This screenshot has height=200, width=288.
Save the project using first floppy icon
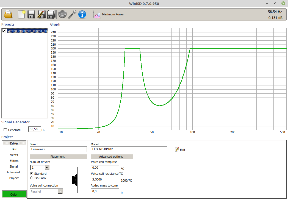[31, 14]
